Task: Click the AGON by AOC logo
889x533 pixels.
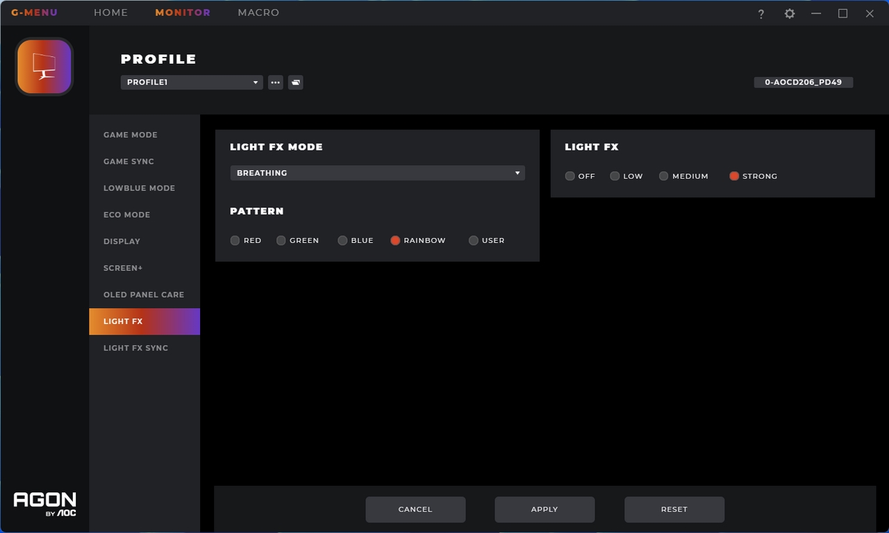Action: coord(45,505)
